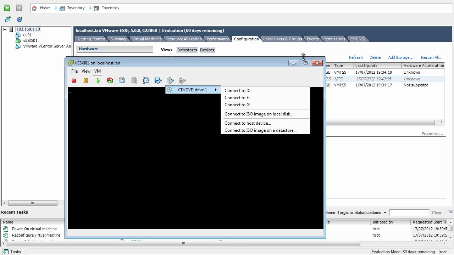
Task: Click the Devices view button
Action: [207, 50]
